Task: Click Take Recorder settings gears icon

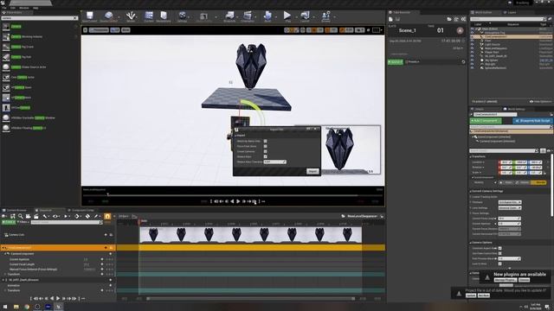Action: click(463, 19)
